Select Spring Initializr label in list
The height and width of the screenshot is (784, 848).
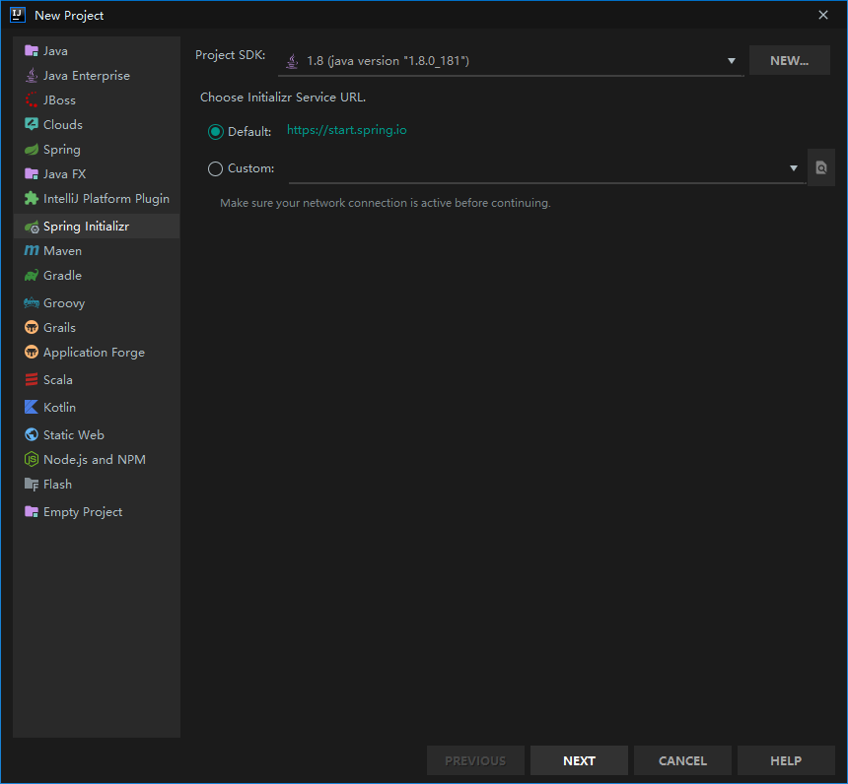pos(86,227)
